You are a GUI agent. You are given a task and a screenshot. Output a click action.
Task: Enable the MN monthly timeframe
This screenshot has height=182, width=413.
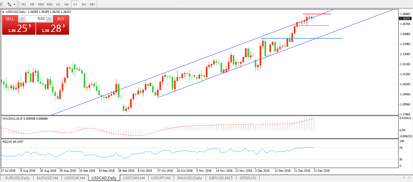pyautogui.click(x=92, y=5)
